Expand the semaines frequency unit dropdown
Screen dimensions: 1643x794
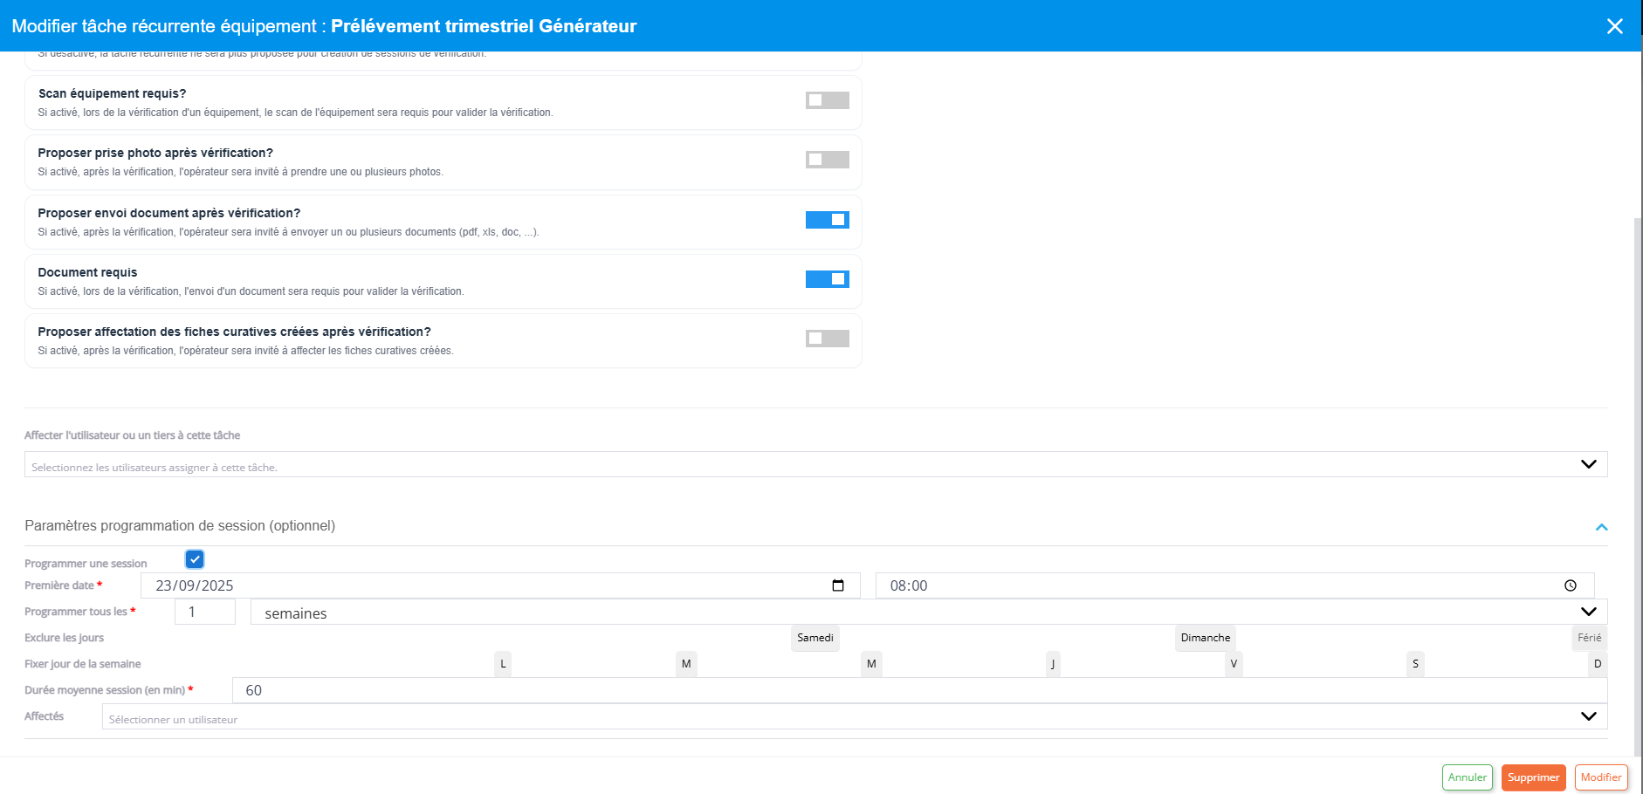[x=928, y=613]
